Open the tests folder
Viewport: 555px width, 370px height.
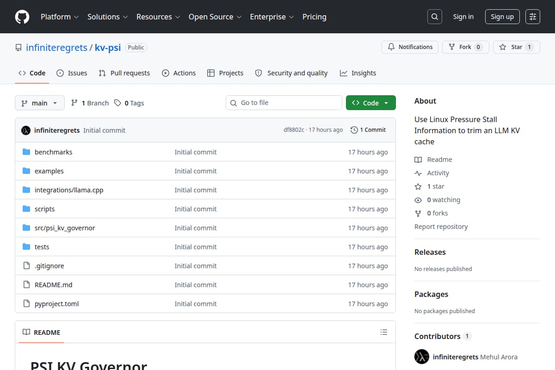click(x=42, y=247)
